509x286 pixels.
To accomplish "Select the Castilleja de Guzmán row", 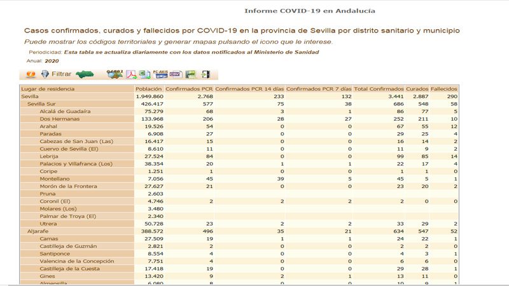I will (x=68, y=246).
